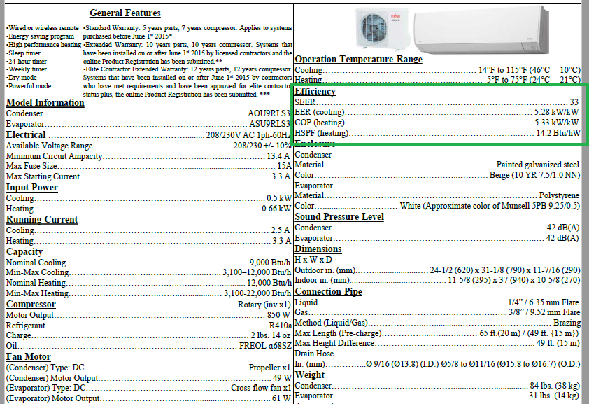Screen dimensions: 589x404
Task: Click the "Max Height Difference" label
Action: [x=334, y=343]
